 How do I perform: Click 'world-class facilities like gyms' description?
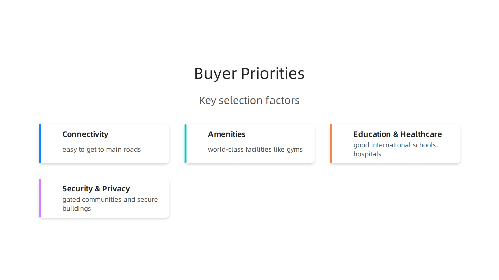pyautogui.click(x=255, y=150)
